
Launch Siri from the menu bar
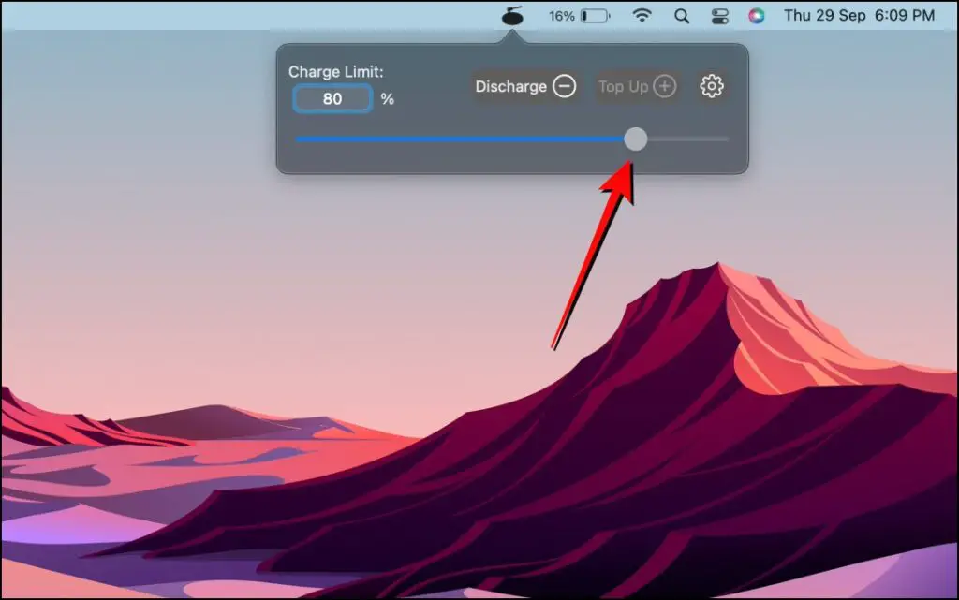(x=757, y=16)
